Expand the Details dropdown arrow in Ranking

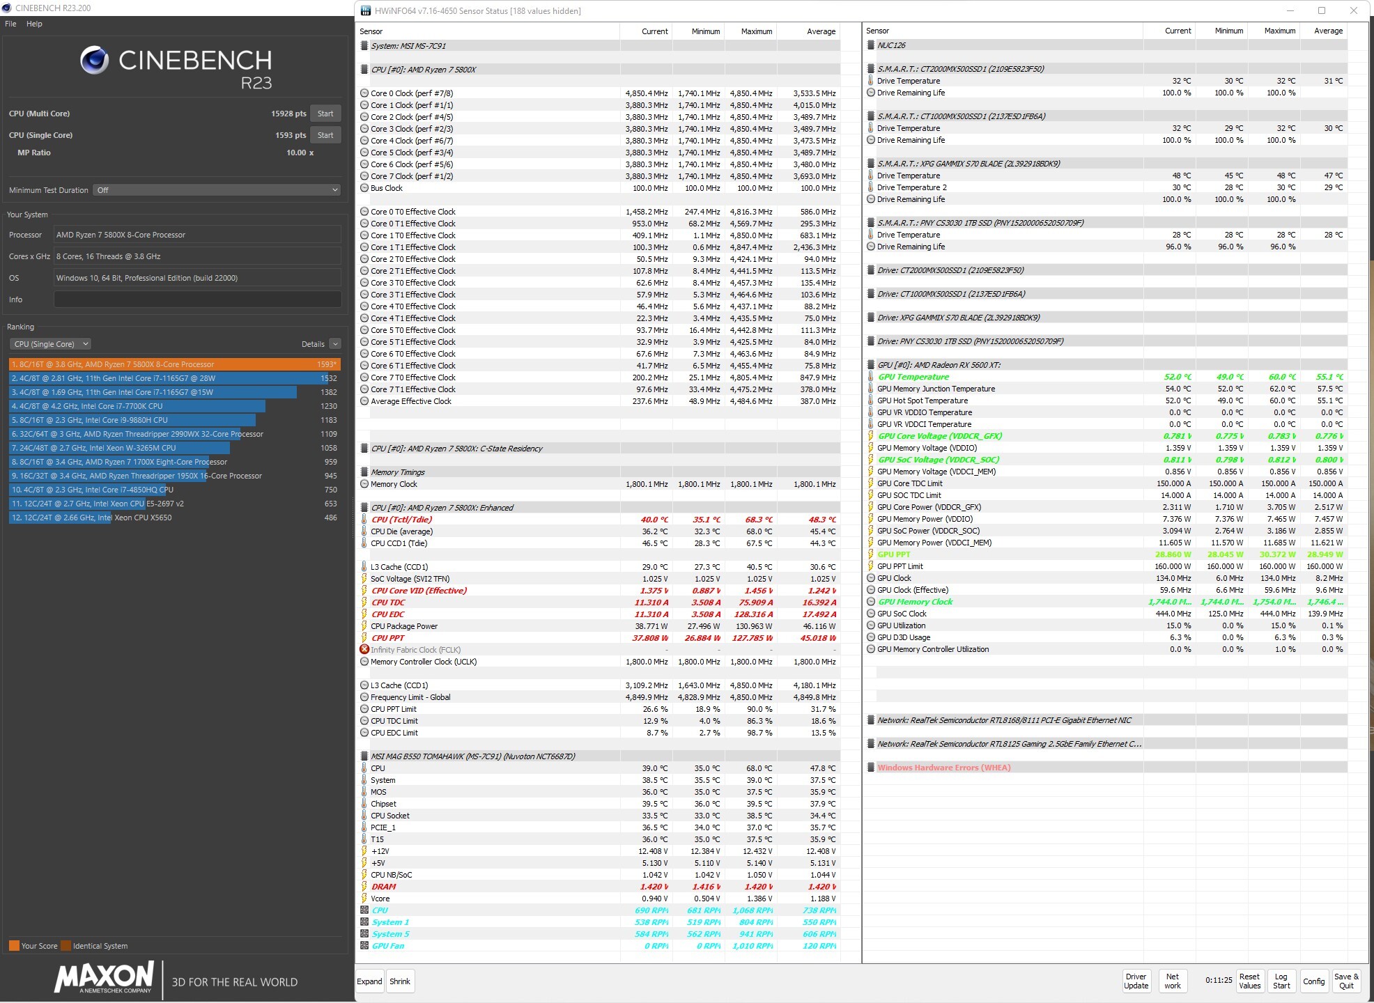pos(335,344)
